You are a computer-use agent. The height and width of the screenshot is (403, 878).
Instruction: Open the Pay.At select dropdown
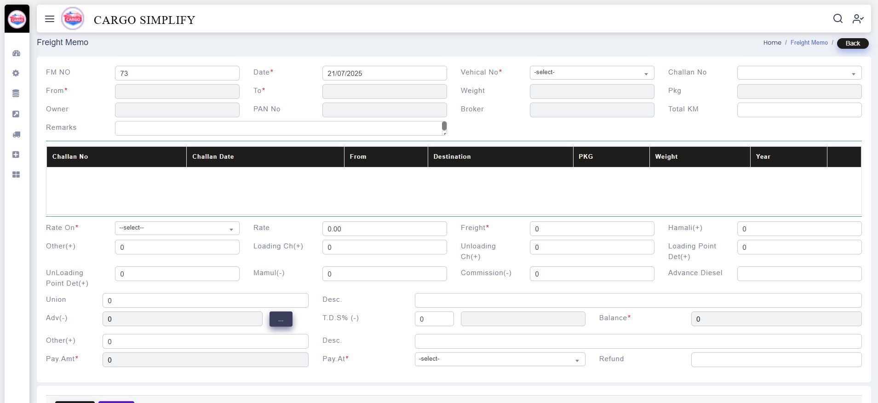[x=499, y=359]
